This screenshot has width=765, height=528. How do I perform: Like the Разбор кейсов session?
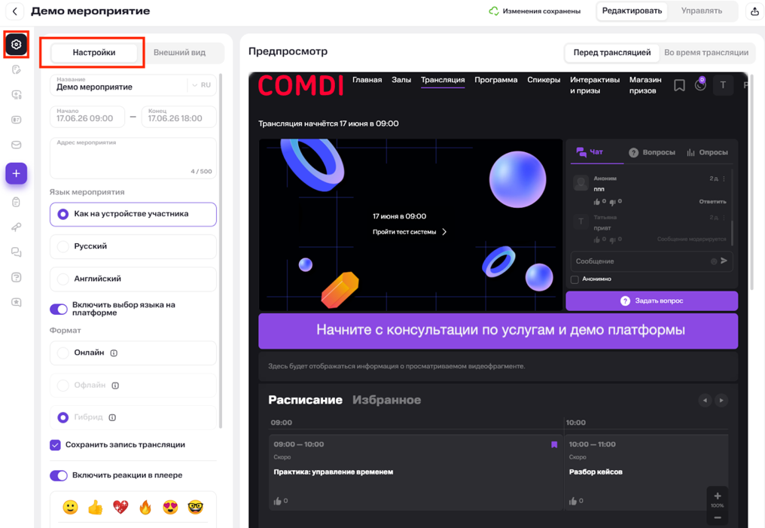point(573,501)
